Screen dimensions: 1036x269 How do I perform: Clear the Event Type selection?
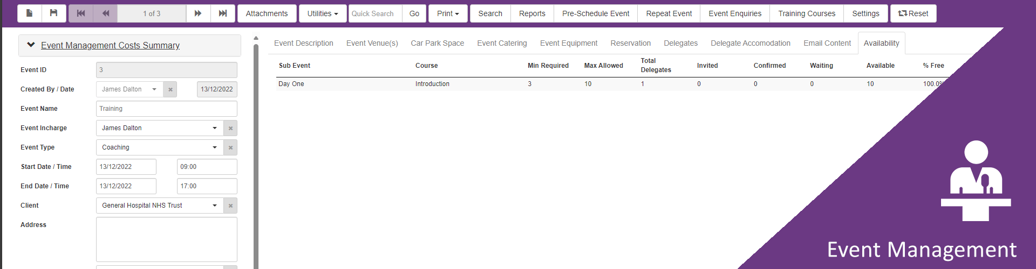230,147
